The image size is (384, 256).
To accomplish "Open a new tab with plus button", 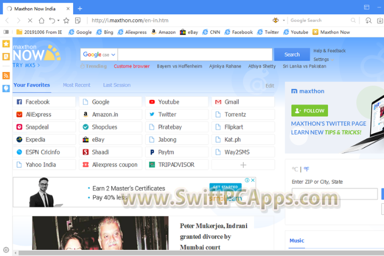I will click(80, 9).
